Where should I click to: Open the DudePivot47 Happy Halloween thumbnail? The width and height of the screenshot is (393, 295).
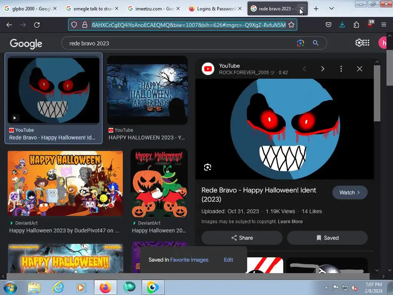click(65, 183)
